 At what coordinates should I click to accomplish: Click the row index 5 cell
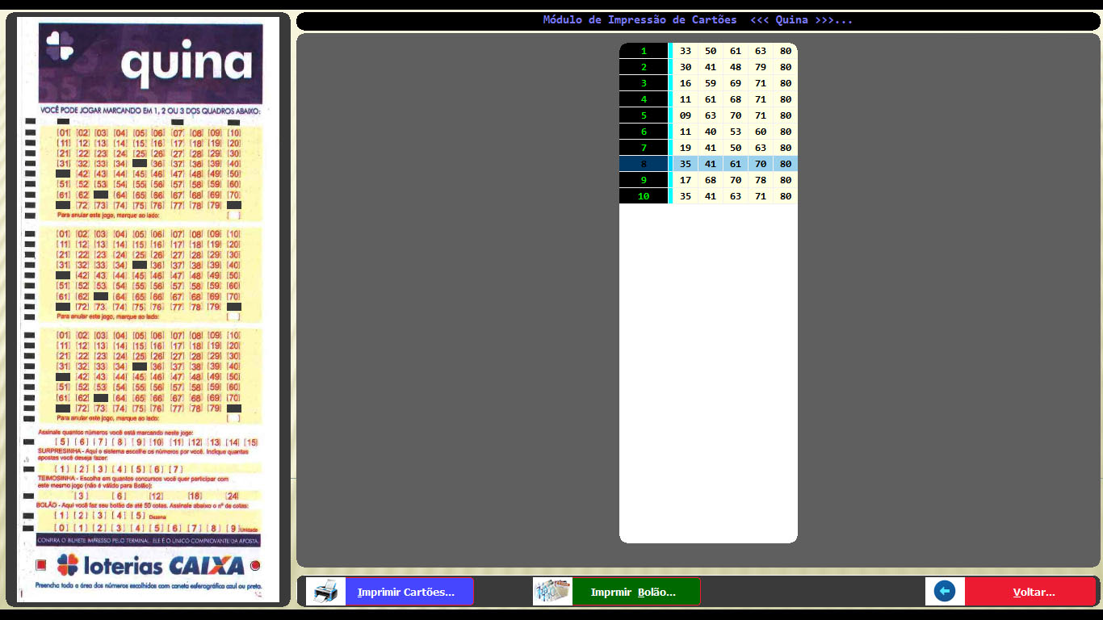[x=644, y=115]
